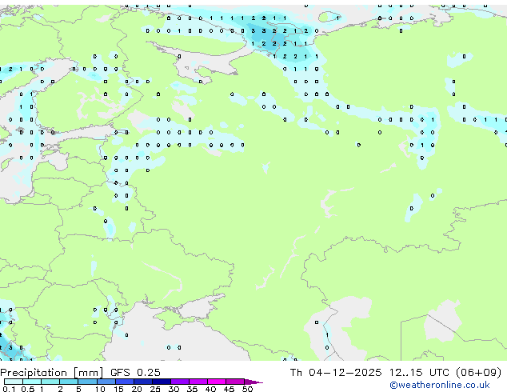Open the weatheronline.co.uk copyright link
Viewport: 507px width, 392px height.
(x=439, y=385)
